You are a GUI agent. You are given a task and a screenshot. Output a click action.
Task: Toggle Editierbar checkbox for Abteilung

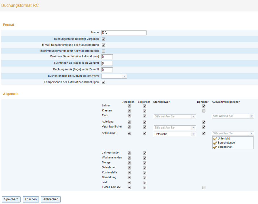[x=145, y=122]
